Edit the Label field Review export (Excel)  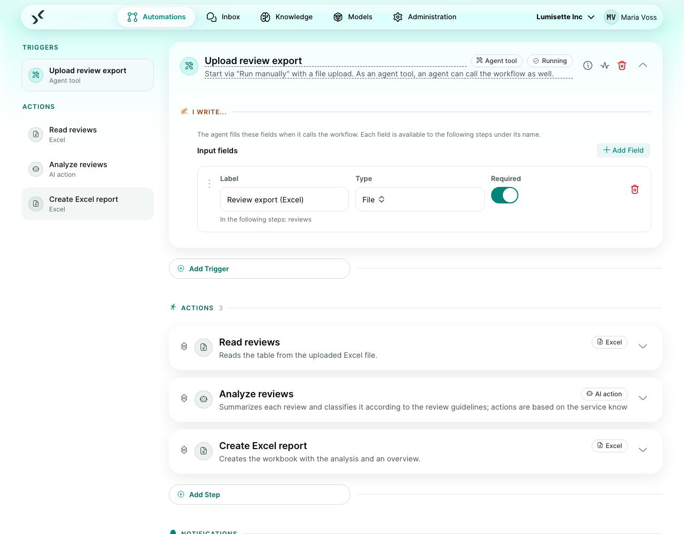tap(284, 199)
